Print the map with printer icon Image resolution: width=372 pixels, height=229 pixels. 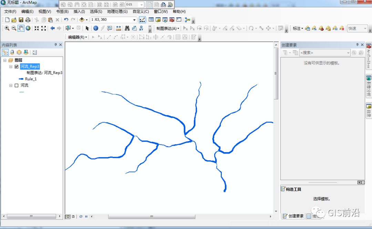click(x=28, y=20)
